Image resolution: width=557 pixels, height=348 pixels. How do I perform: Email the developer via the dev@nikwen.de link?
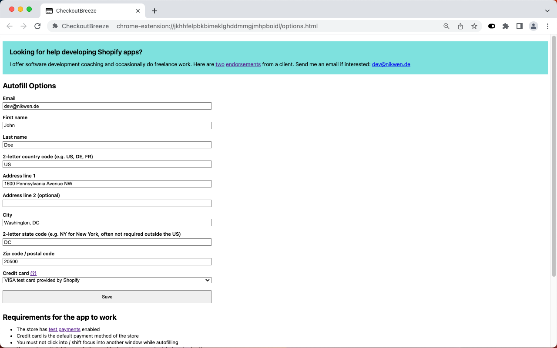click(391, 64)
